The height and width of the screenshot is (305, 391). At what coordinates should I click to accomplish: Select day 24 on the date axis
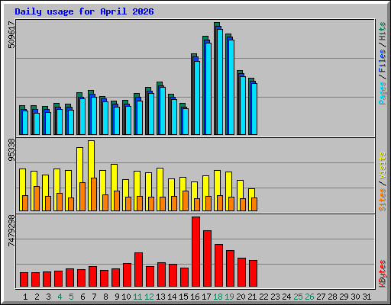[x=286, y=297]
